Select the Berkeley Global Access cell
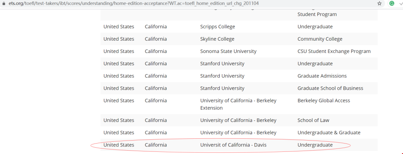The image size is (403, 154). [324, 101]
